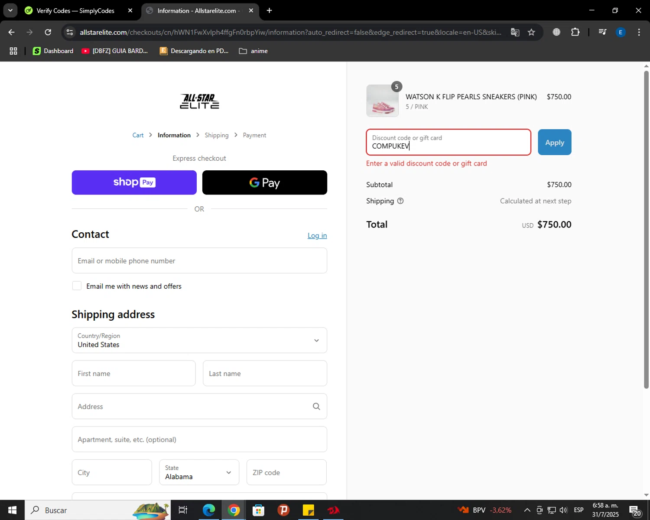Image resolution: width=650 pixels, height=520 pixels.
Task: Open the DBFZ GUIA BARD bookmark
Action: (115, 51)
